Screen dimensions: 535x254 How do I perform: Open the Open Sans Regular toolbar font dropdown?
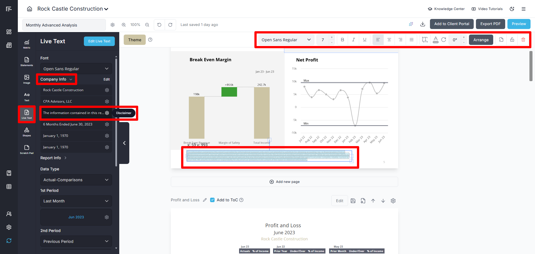tap(286, 40)
